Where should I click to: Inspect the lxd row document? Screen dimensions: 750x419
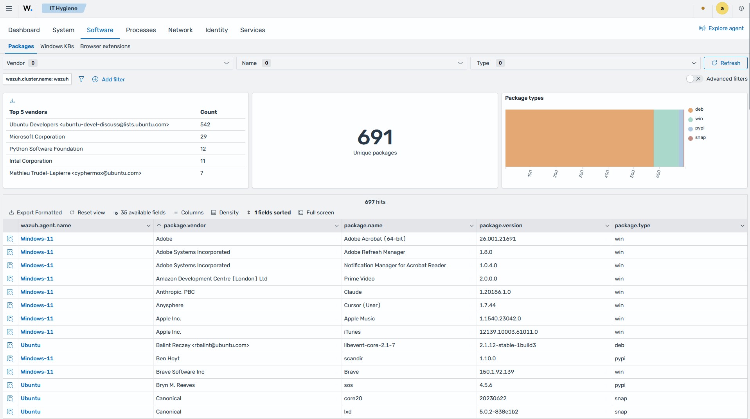click(x=10, y=412)
